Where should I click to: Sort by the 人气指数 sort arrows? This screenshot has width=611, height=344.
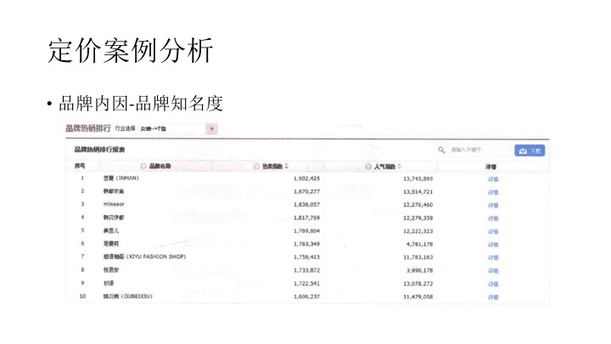point(400,166)
